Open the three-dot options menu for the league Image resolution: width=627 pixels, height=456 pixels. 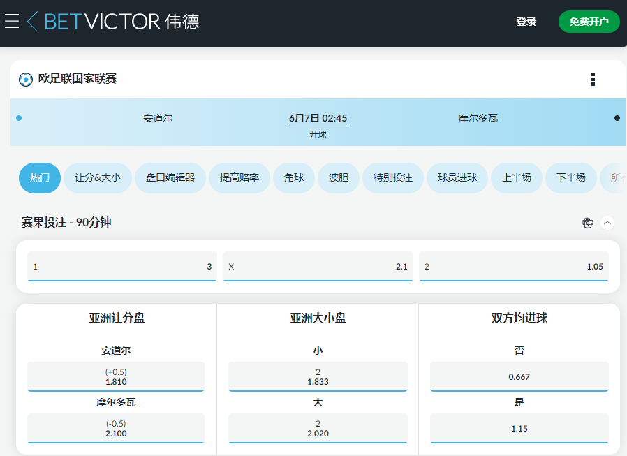[x=593, y=79]
